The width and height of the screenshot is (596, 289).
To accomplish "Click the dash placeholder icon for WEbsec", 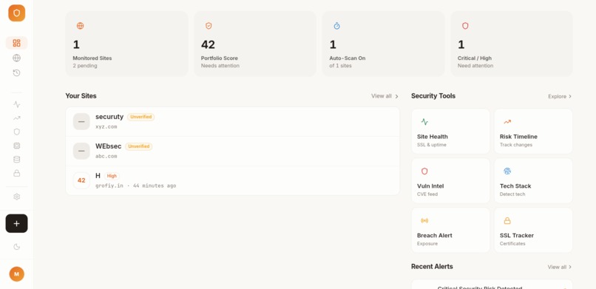I will [81, 151].
